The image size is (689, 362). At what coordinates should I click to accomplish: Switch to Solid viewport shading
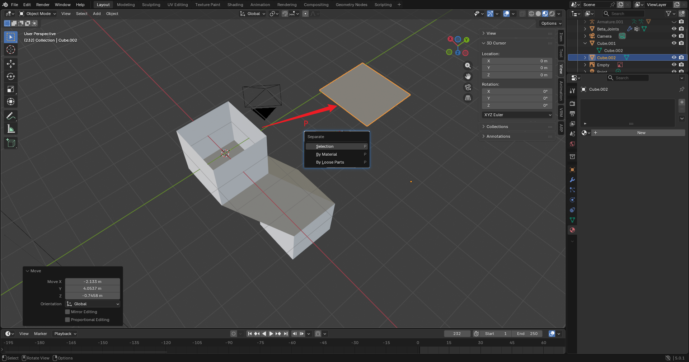538,14
